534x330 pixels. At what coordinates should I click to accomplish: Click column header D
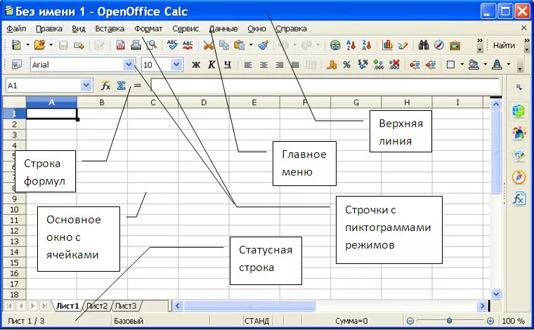pyautogui.click(x=204, y=103)
